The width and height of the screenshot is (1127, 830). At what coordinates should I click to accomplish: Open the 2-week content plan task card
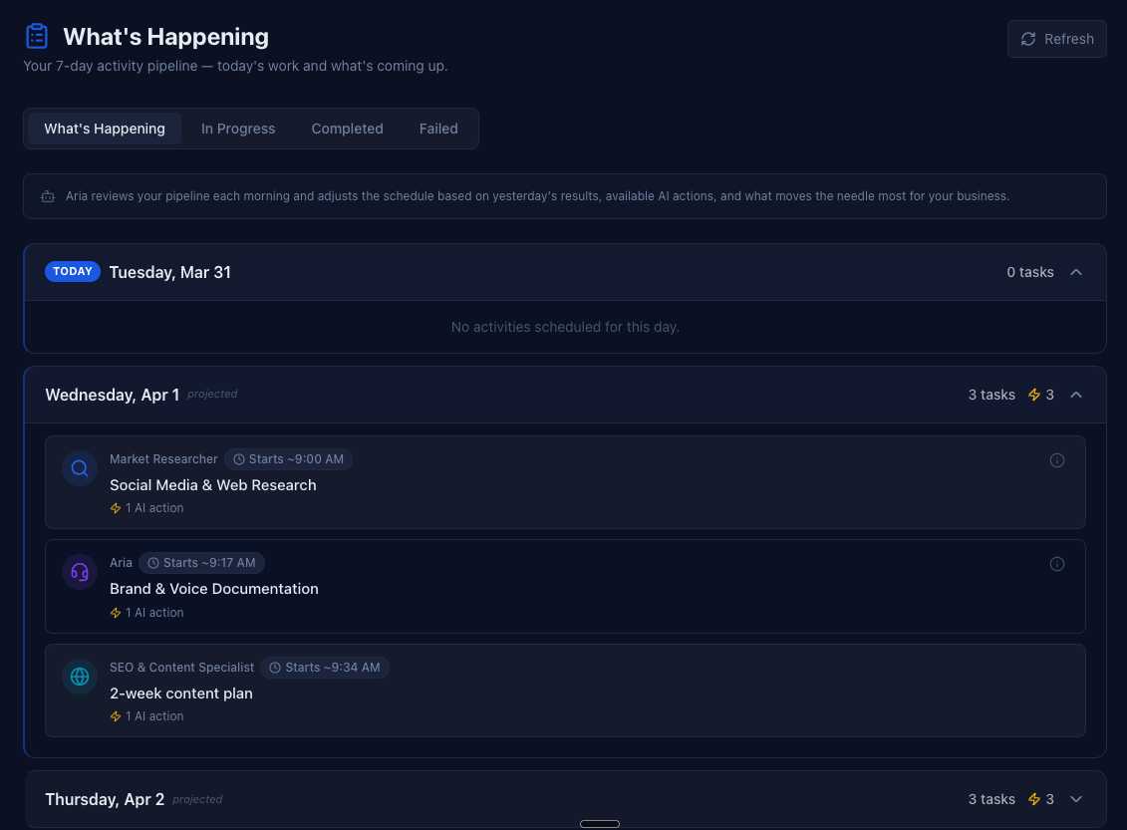click(x=565, y=690)
